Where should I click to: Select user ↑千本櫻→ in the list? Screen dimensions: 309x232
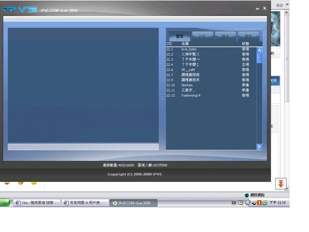[x=211, y=60]
